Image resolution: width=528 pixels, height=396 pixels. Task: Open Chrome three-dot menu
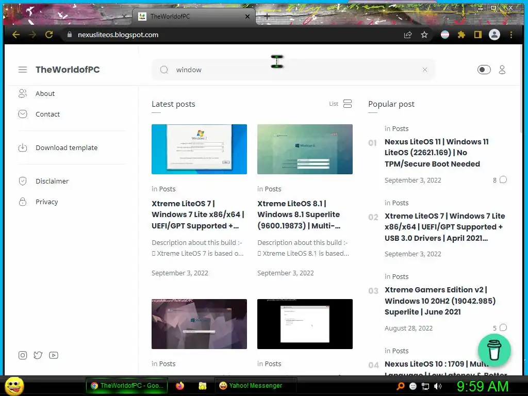pyautogui.click(x=511, y=35)
